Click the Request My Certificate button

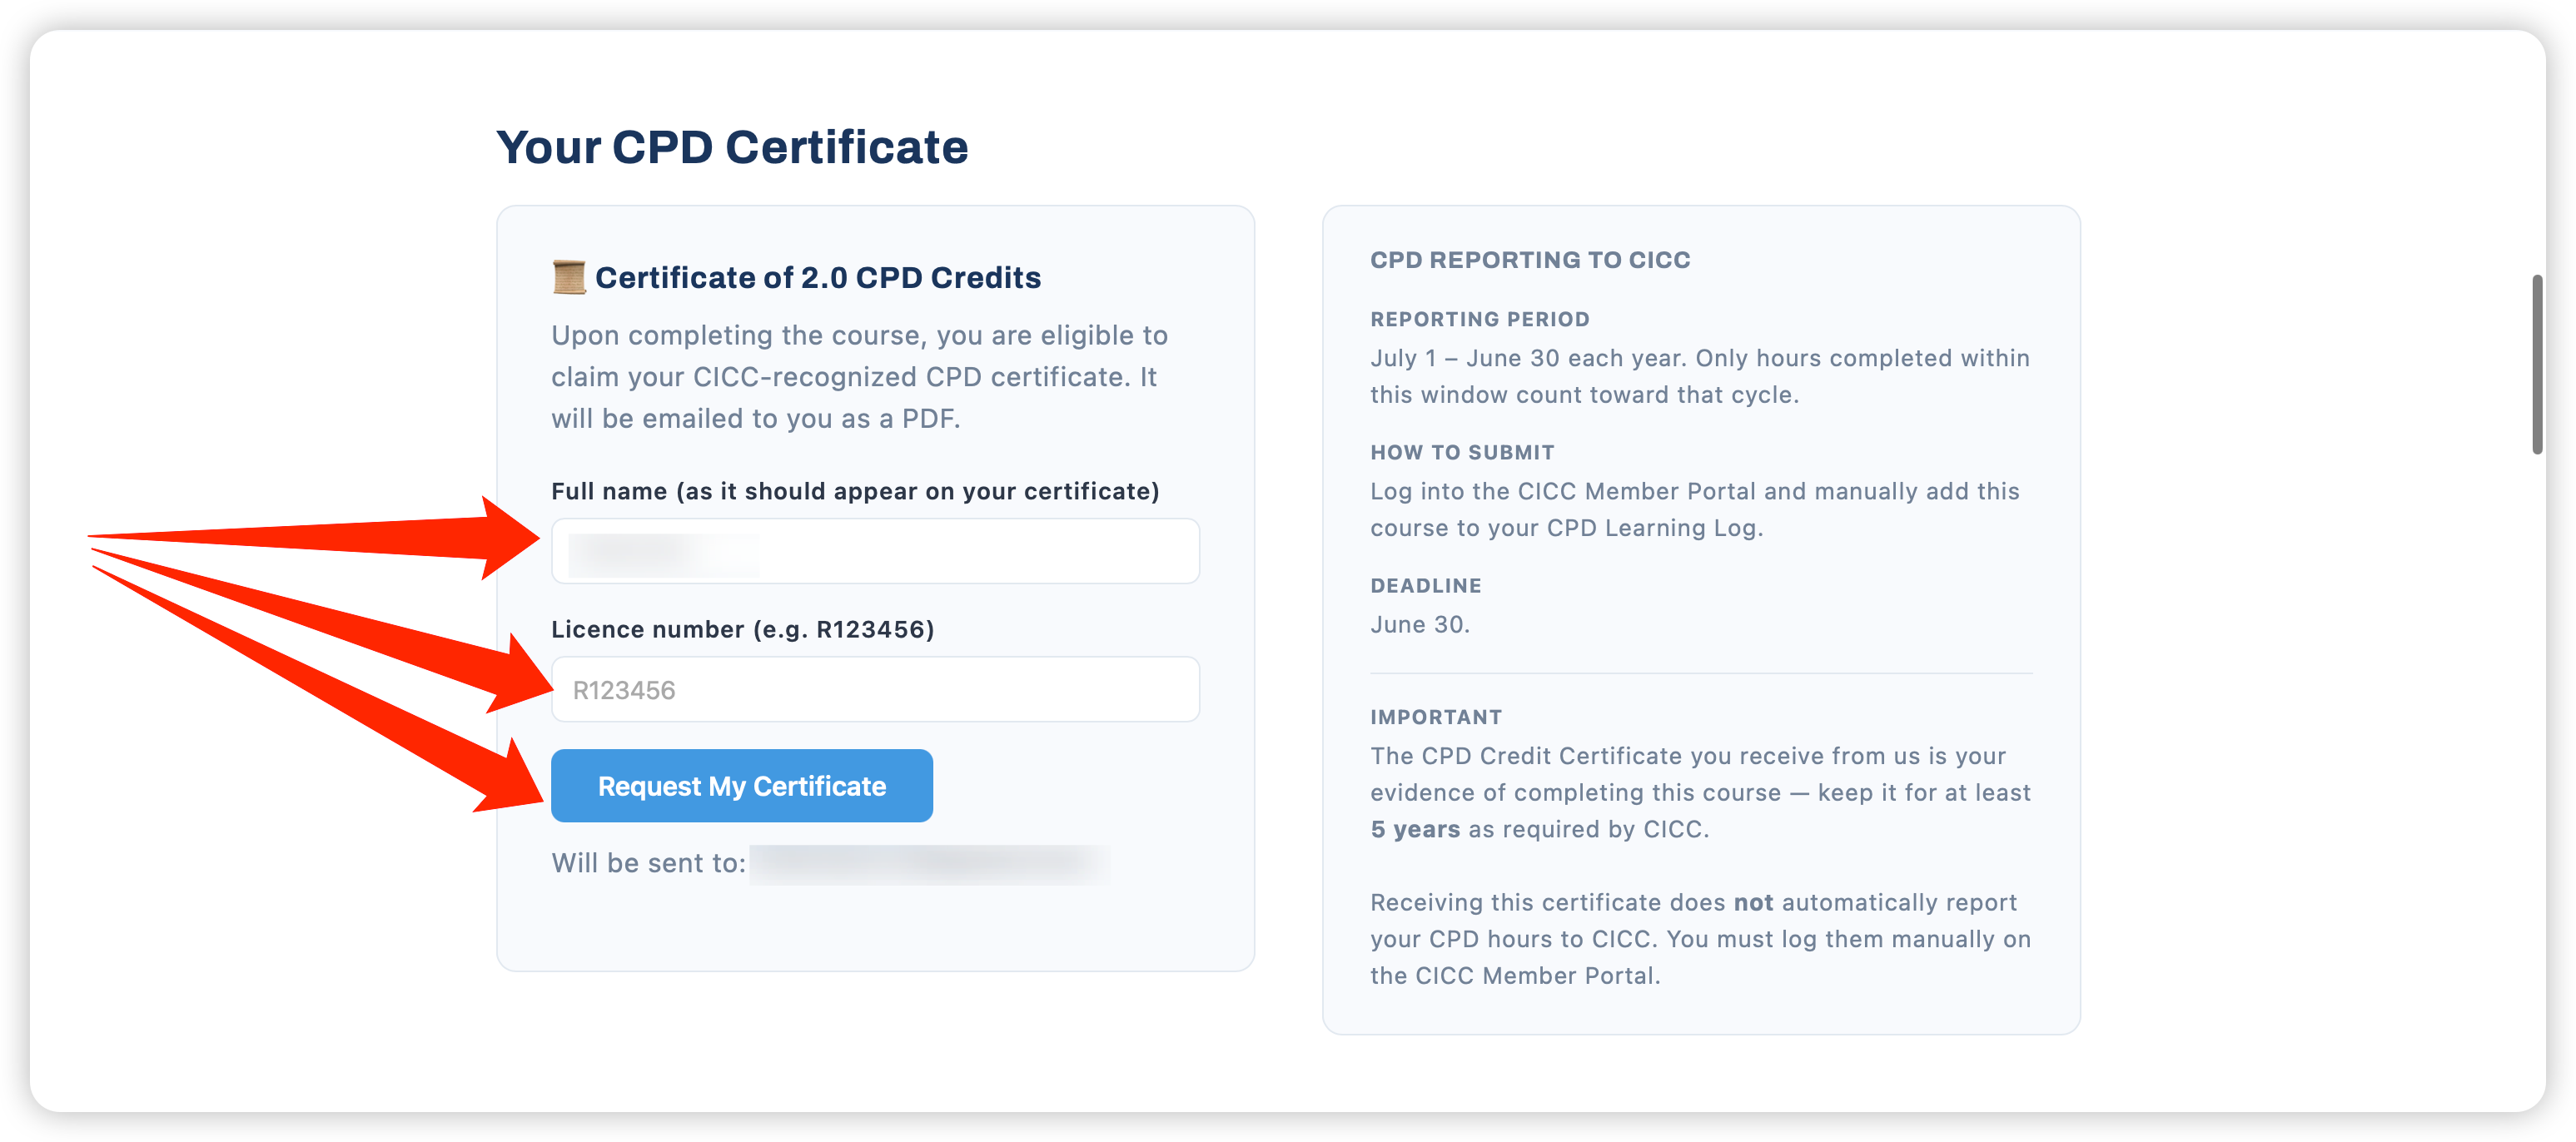tap(741, 786)
